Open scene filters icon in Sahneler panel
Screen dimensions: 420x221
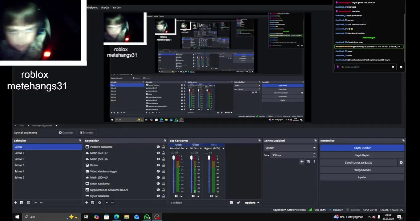28,203
